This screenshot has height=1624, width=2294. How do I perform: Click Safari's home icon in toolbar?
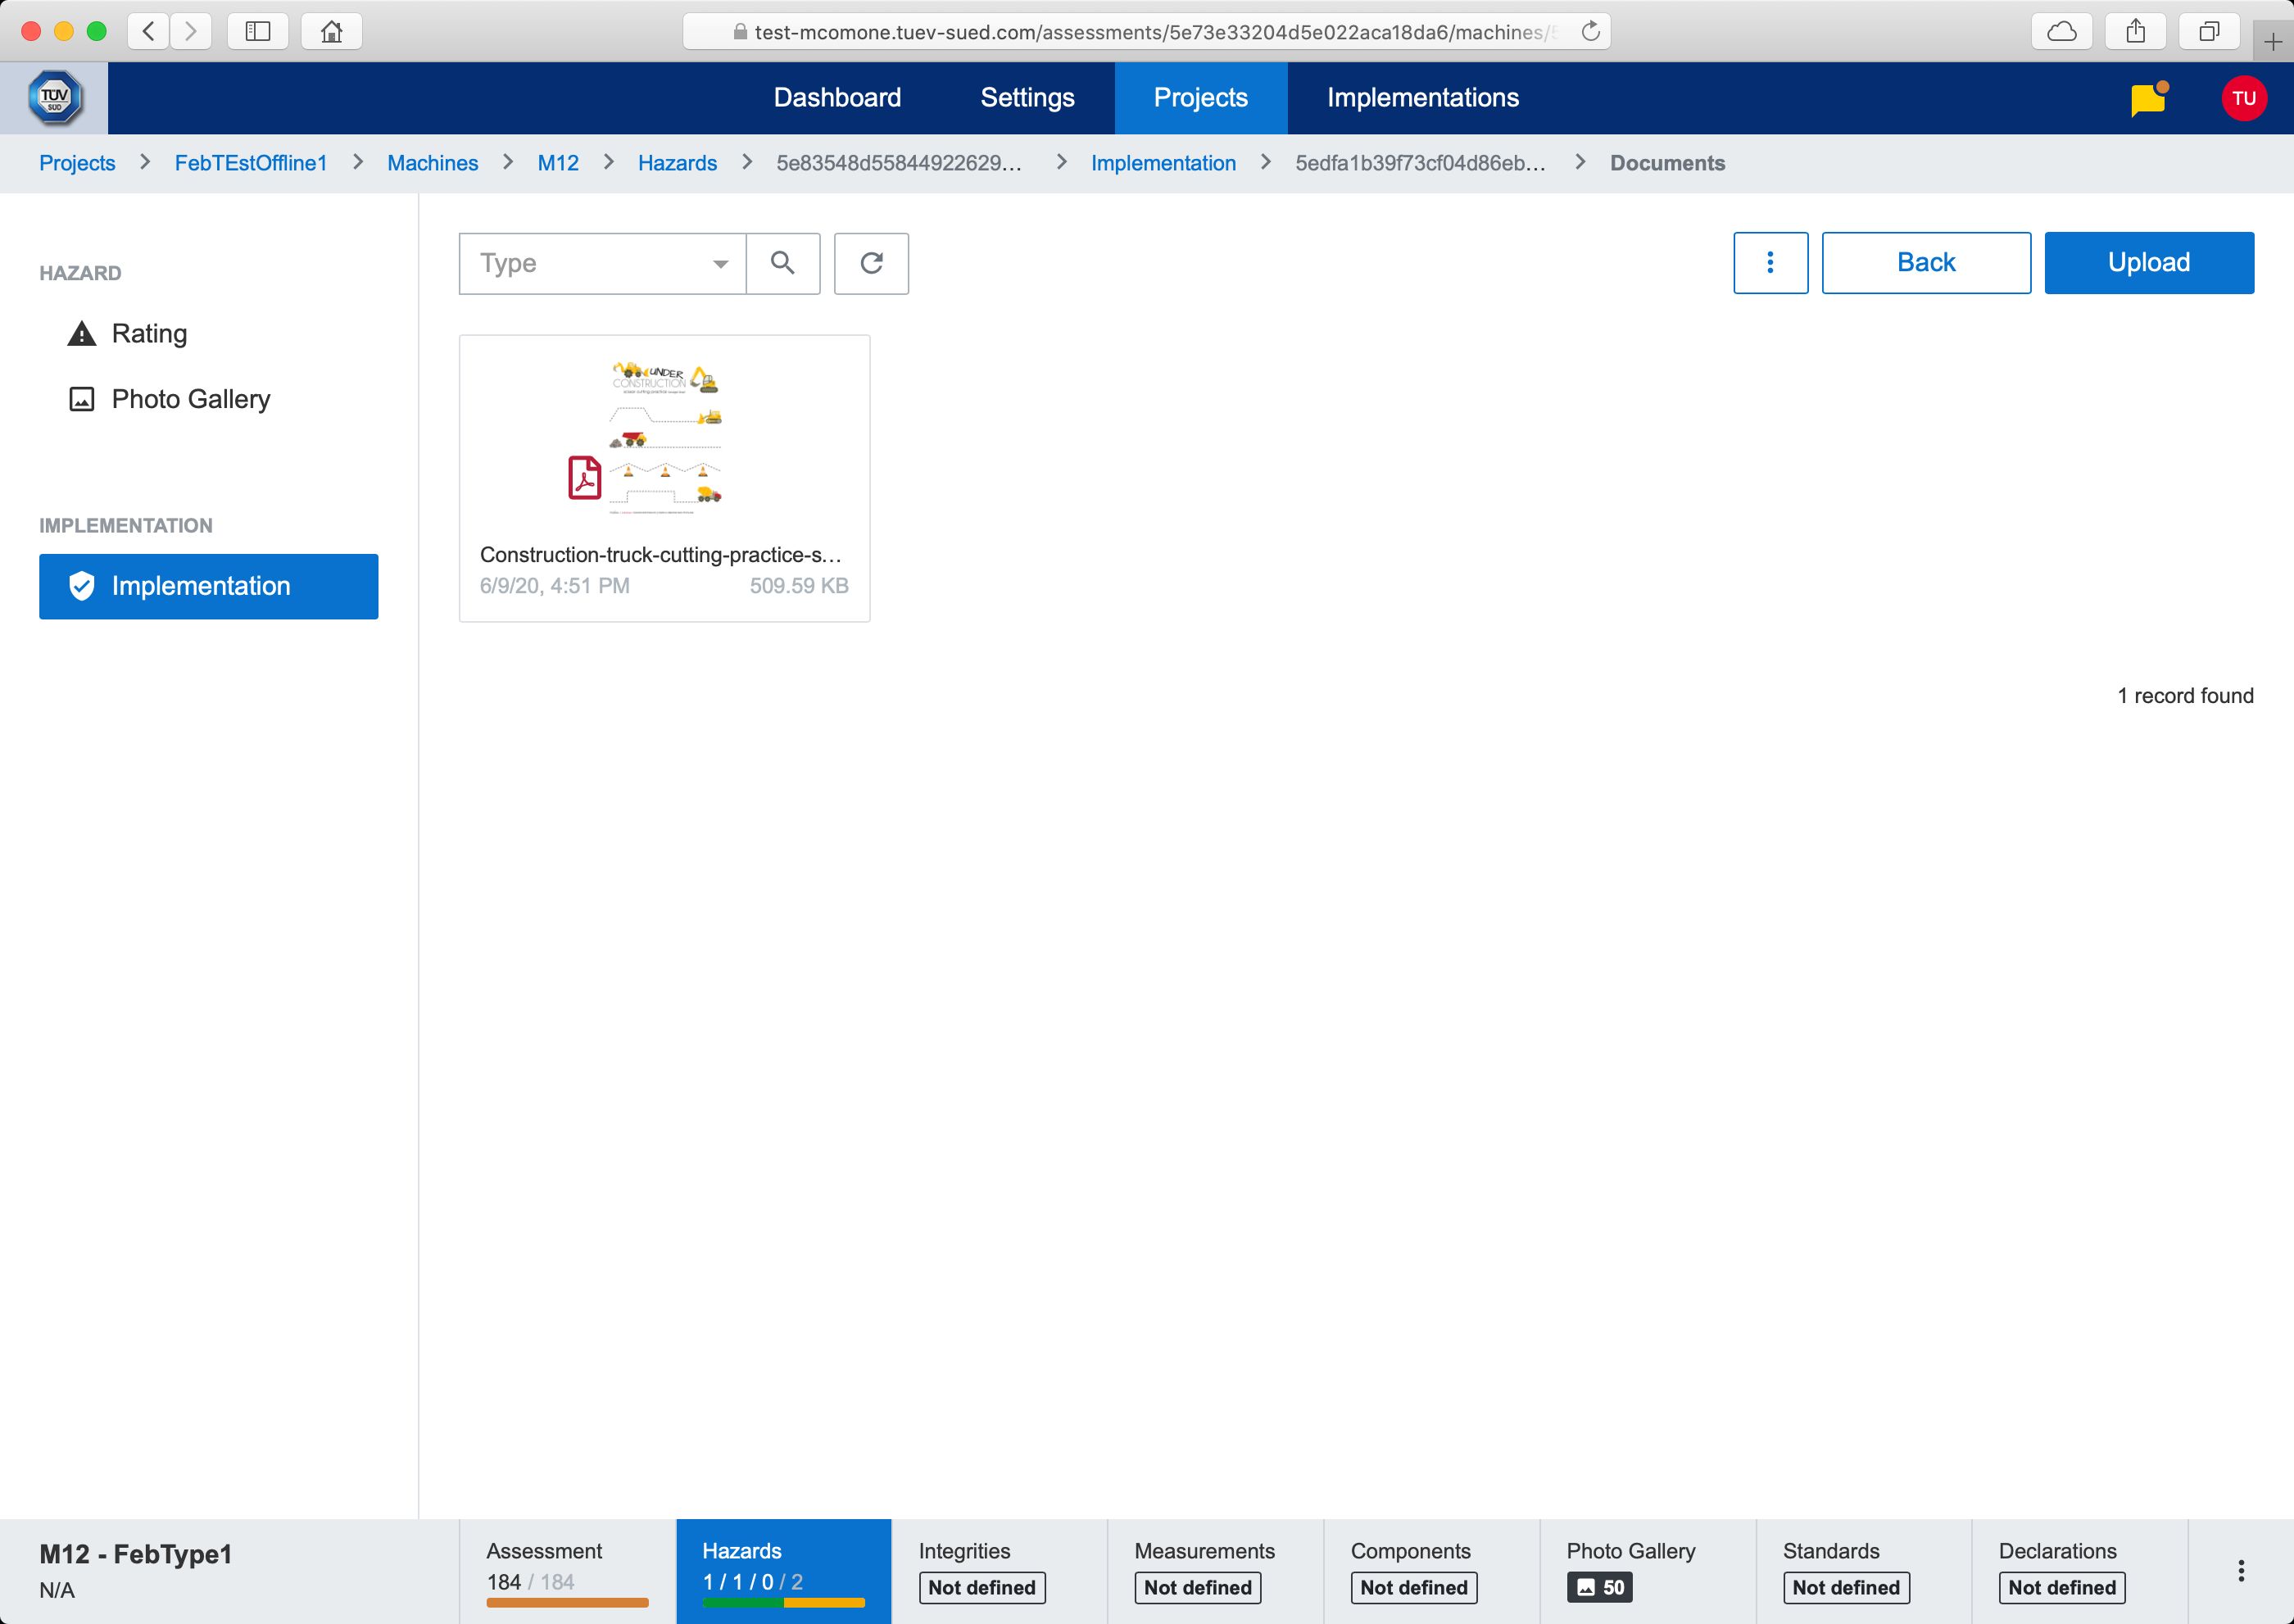(x=331, y=32)
